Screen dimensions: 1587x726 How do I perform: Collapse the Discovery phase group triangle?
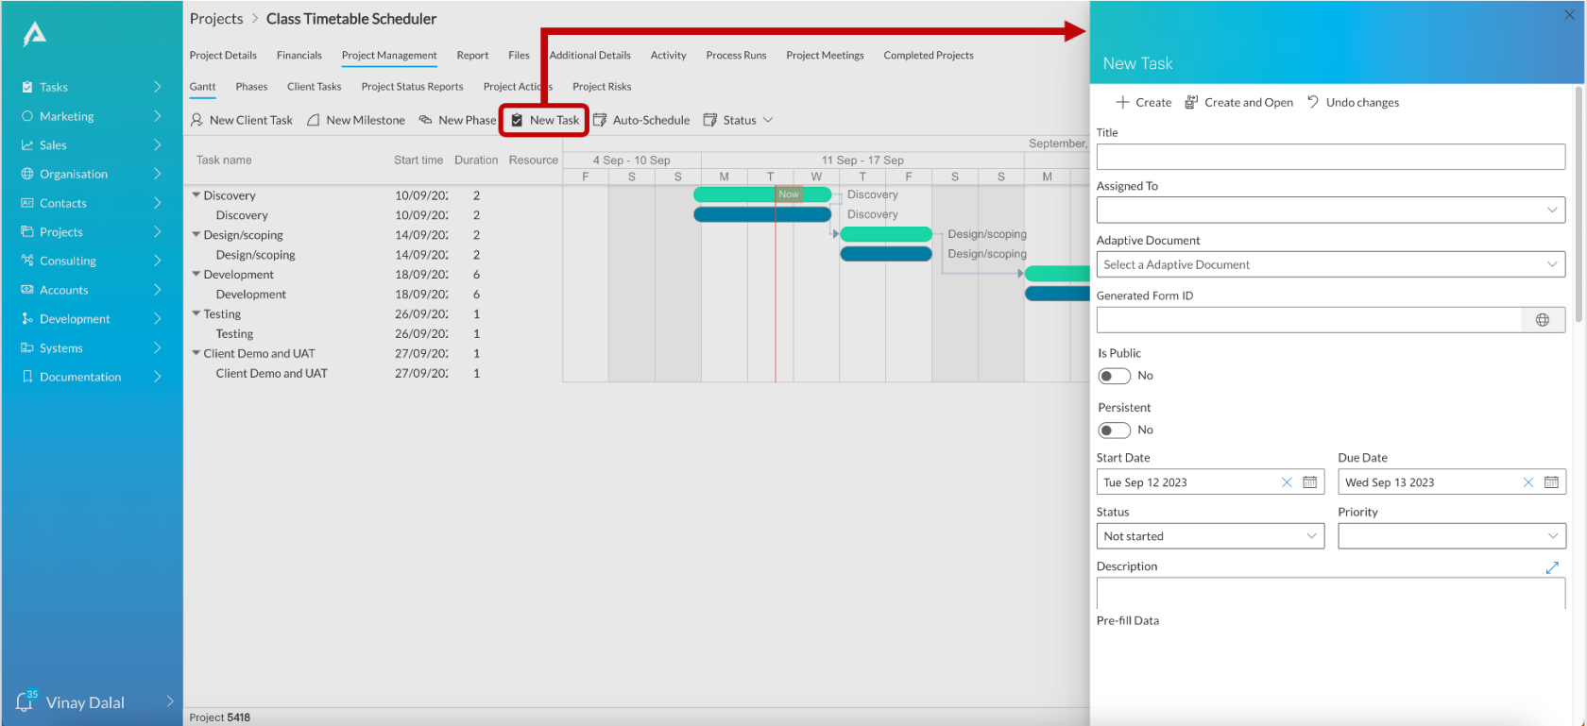pyautogui.click(x=196, y=195)
